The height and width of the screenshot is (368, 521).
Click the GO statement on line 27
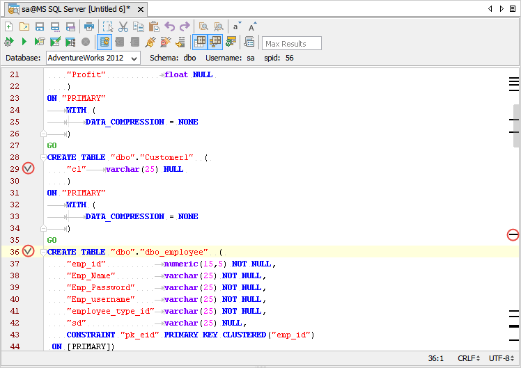tap(52, 145)
